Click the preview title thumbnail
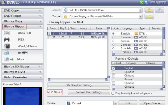Screen dimensions: 168x105 [22, 96]
